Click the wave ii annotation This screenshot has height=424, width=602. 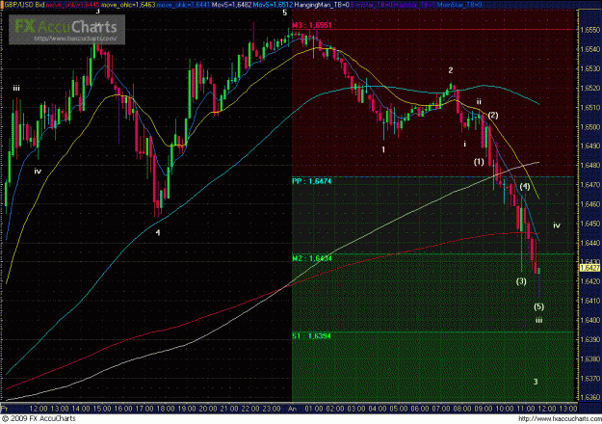click(x=479, y=102)
